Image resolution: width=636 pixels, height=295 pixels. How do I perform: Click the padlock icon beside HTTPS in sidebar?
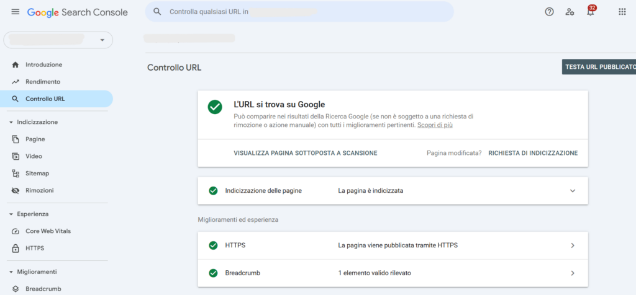16,249
